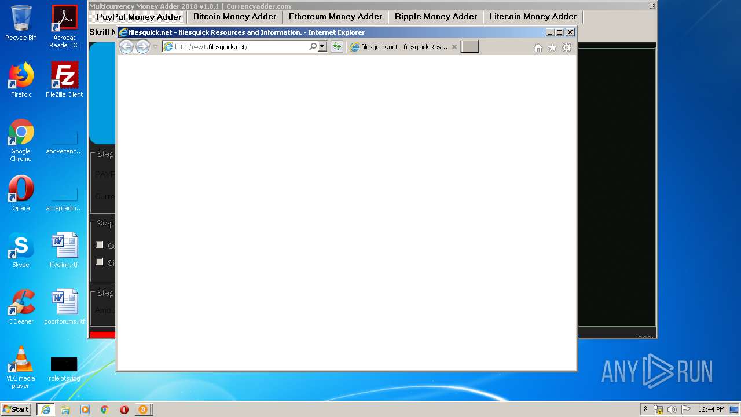Open the abovecanc desktop file
741x417 pixels.
click(x=64, y=141)
